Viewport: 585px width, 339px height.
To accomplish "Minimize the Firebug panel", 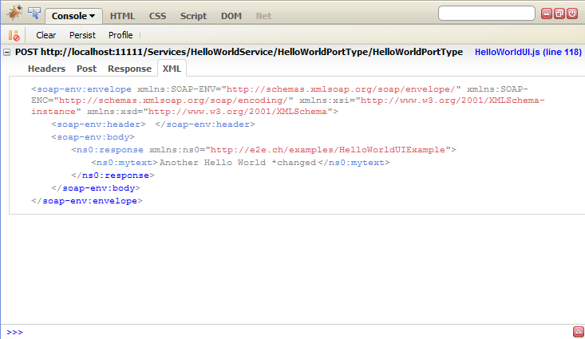I will (547, 14).
